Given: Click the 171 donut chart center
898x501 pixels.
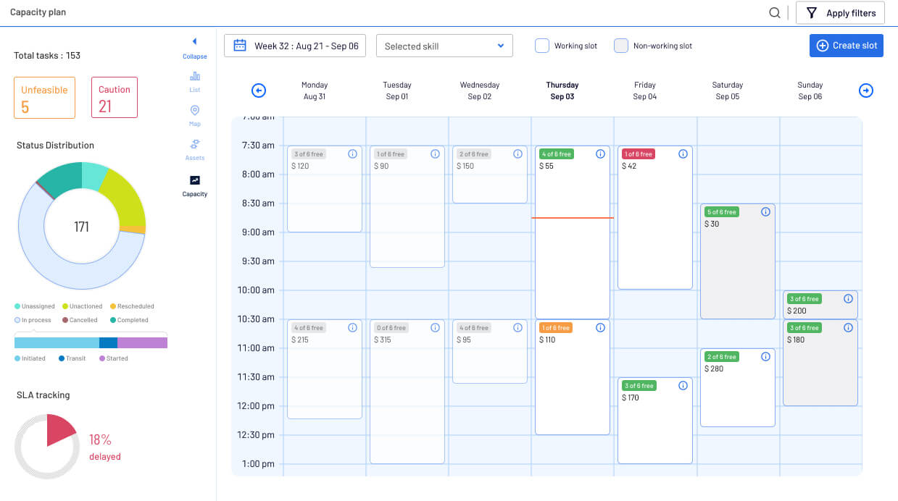Looking at the screenshot, I should (x=81, y=227).
